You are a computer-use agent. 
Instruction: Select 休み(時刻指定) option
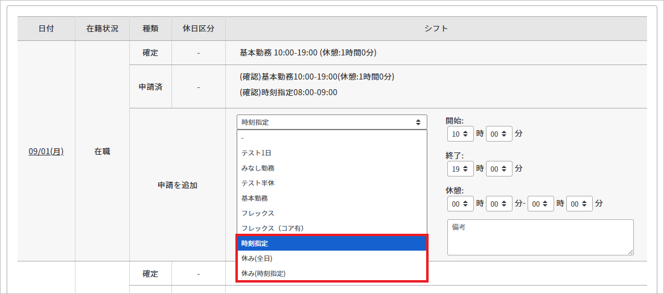(x=331, y=274)
